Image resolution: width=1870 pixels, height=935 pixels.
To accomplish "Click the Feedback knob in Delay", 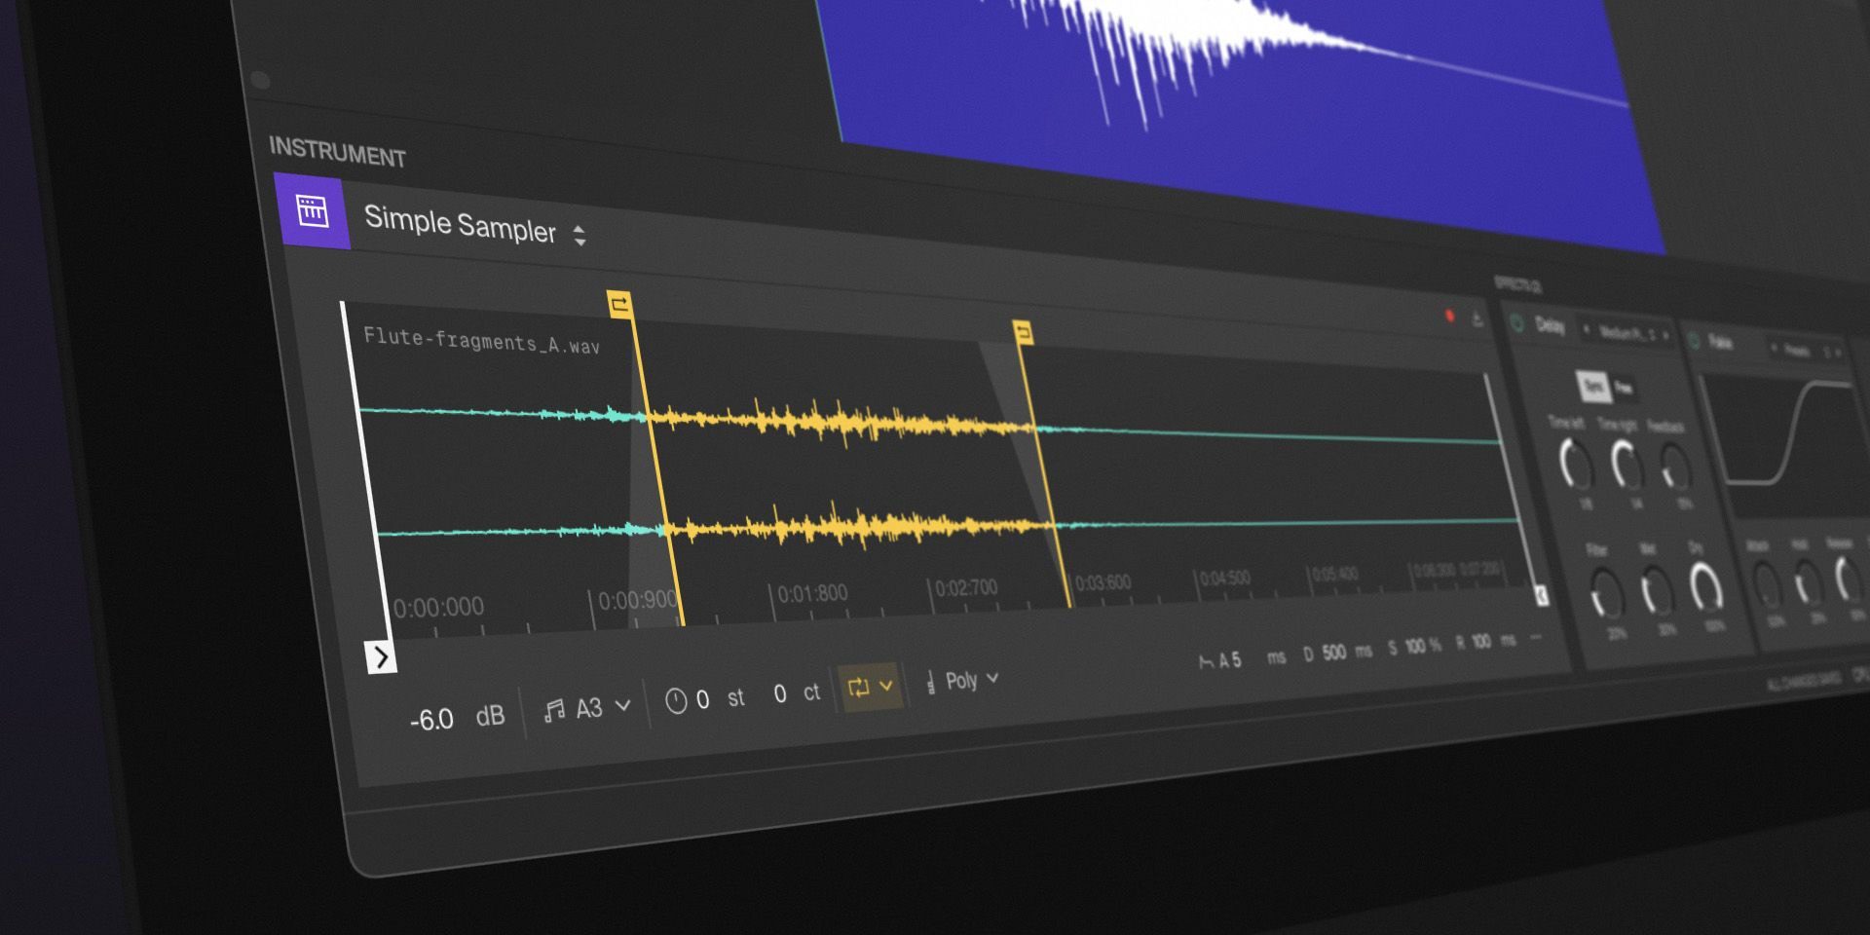I will click(1674, 467).
